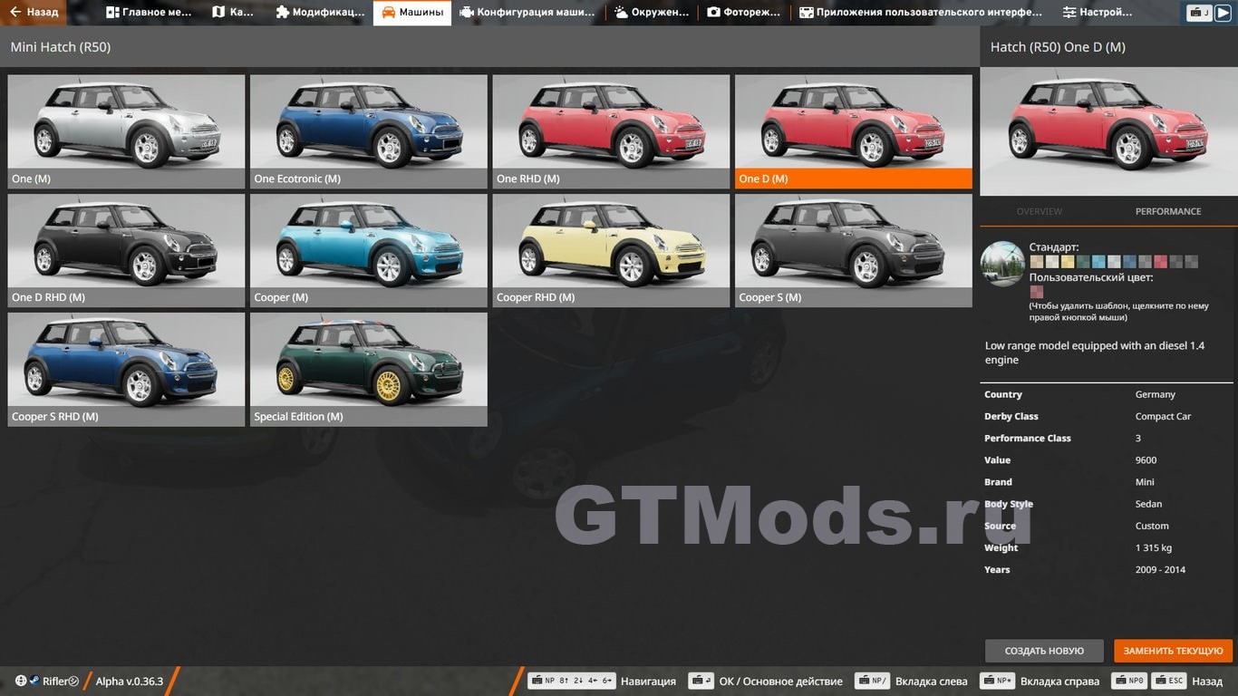Click the OK / Основное действие hint

coord(766,681)
